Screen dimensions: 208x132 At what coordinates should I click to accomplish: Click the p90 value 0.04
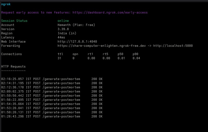[136, 58]
